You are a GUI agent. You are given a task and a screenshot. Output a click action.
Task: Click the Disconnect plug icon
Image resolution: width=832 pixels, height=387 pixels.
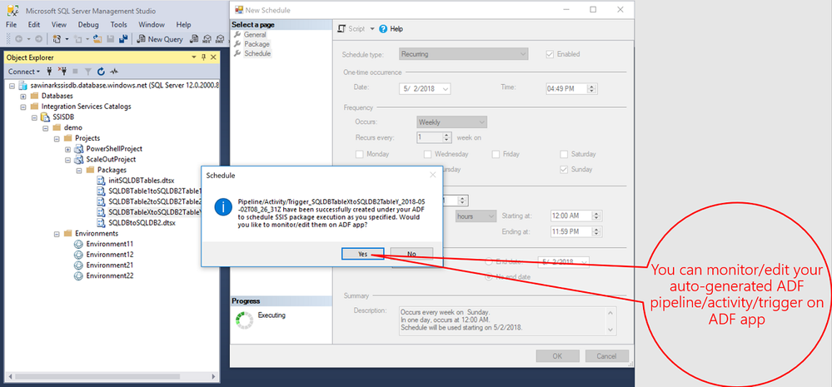tap(62, 71)
